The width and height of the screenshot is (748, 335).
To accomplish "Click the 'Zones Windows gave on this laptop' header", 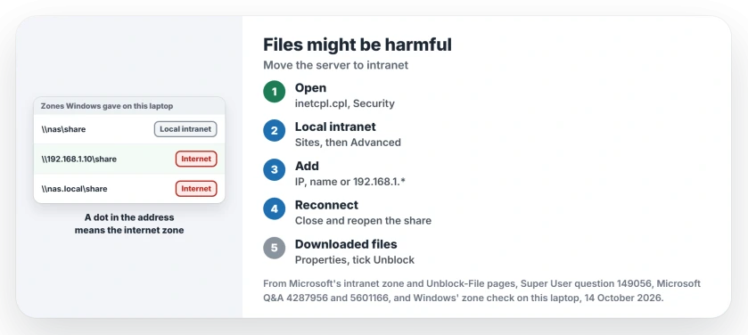I will pyautogui.click(x=129, y=106).
